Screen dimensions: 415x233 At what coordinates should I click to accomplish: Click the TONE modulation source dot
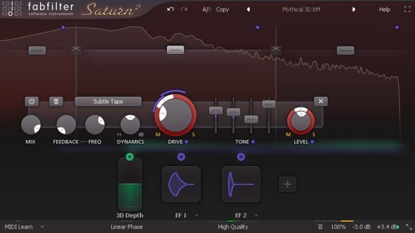pyautogui.click(x=253, y=142)
